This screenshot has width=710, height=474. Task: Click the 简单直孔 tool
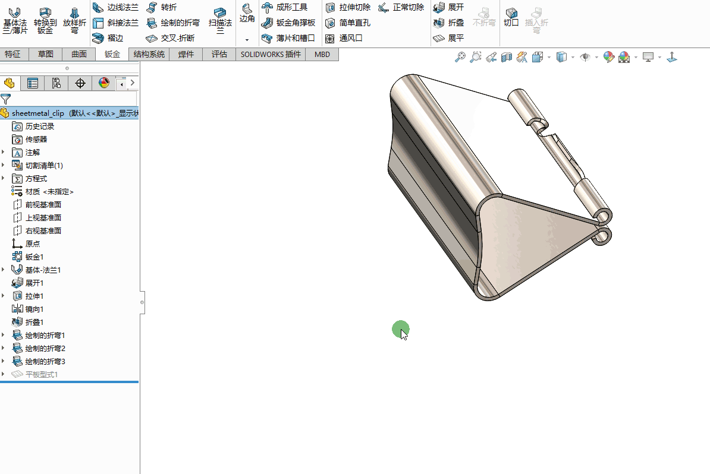[x=348, y=23]
